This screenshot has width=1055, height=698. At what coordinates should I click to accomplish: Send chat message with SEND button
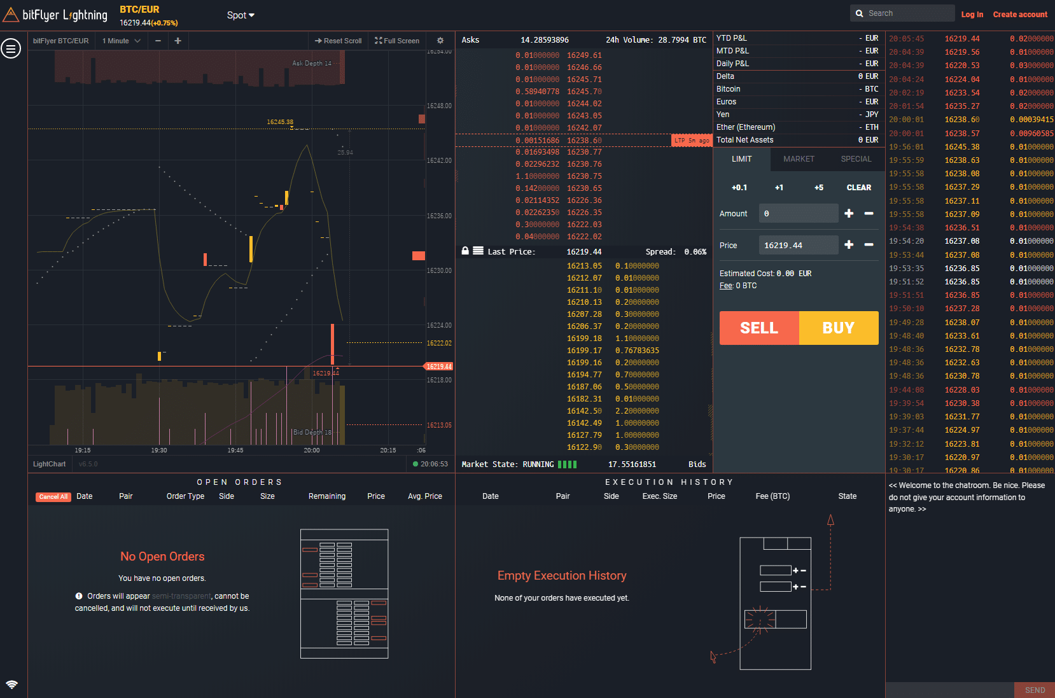point(1034,690)
